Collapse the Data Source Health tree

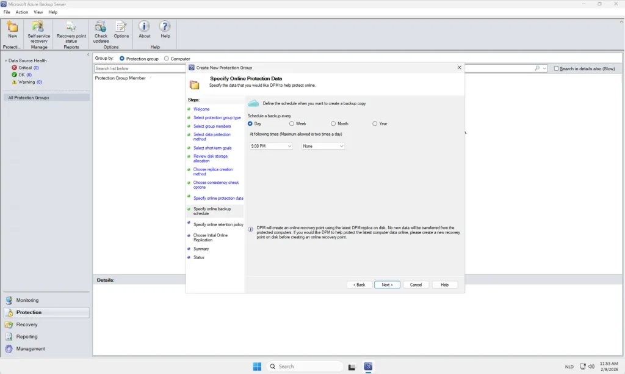(x=5, y=61)
